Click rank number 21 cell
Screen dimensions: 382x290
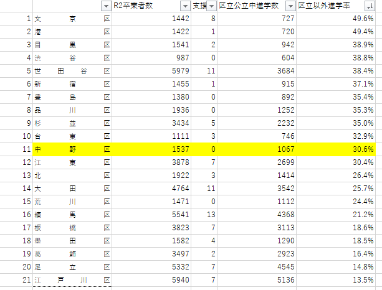(x=16, y=280)
